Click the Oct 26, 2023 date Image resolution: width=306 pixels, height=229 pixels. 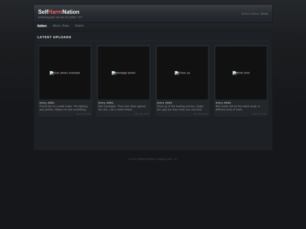(201, 114)
